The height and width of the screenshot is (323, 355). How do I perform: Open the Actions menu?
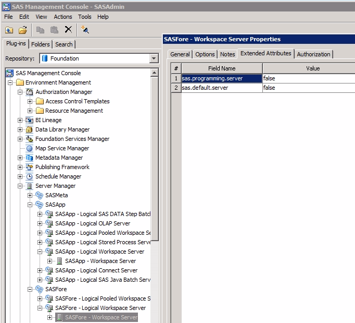63,17
